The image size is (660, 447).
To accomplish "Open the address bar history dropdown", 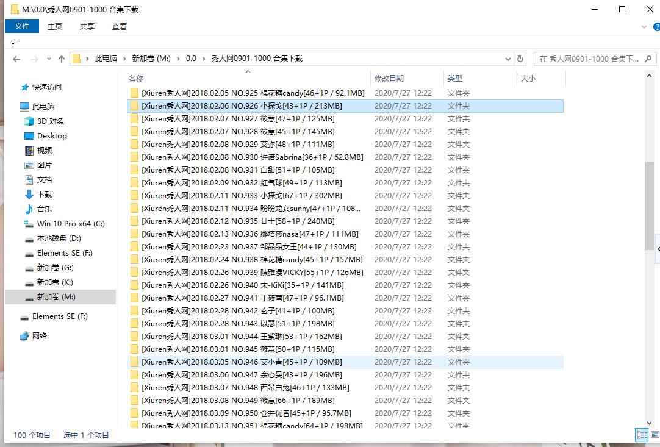I will [508, 59].
